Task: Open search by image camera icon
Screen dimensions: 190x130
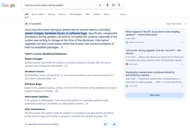Action: (113, 5)
